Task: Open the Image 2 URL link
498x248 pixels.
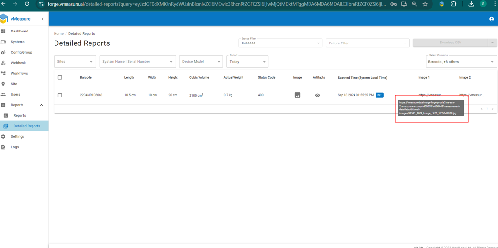Action: click(x=471, y=95)
